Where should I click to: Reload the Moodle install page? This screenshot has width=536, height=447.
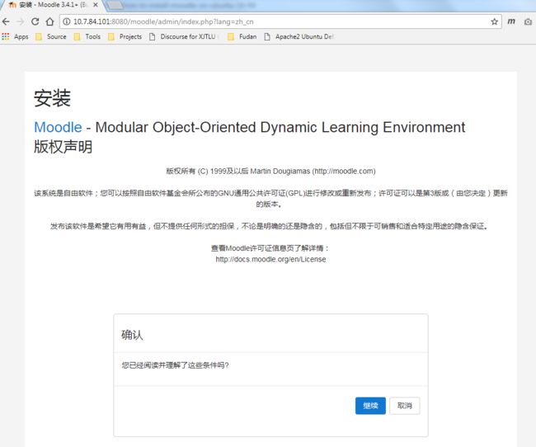coord(35,21)
